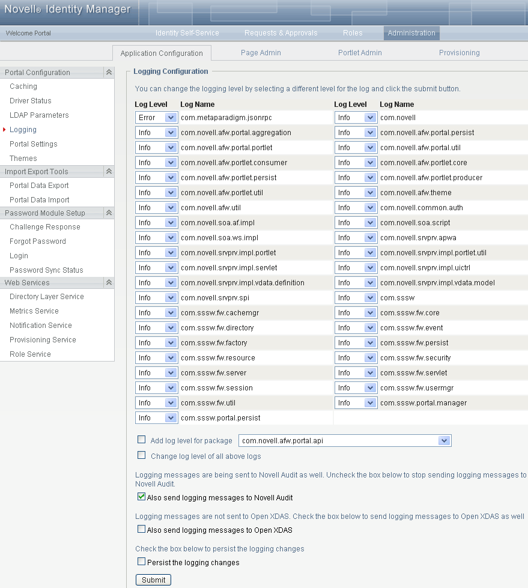Open log level dropdown for com.sssw.fw.security
The image size is (528, 588).
[x=356, y=358]
